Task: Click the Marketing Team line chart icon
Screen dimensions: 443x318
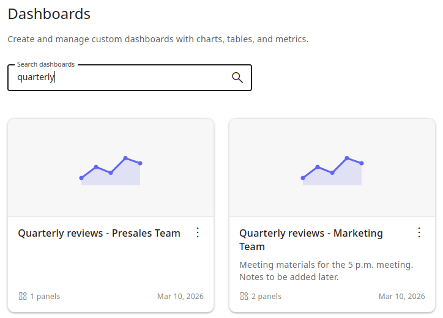Action: [332, 171]
